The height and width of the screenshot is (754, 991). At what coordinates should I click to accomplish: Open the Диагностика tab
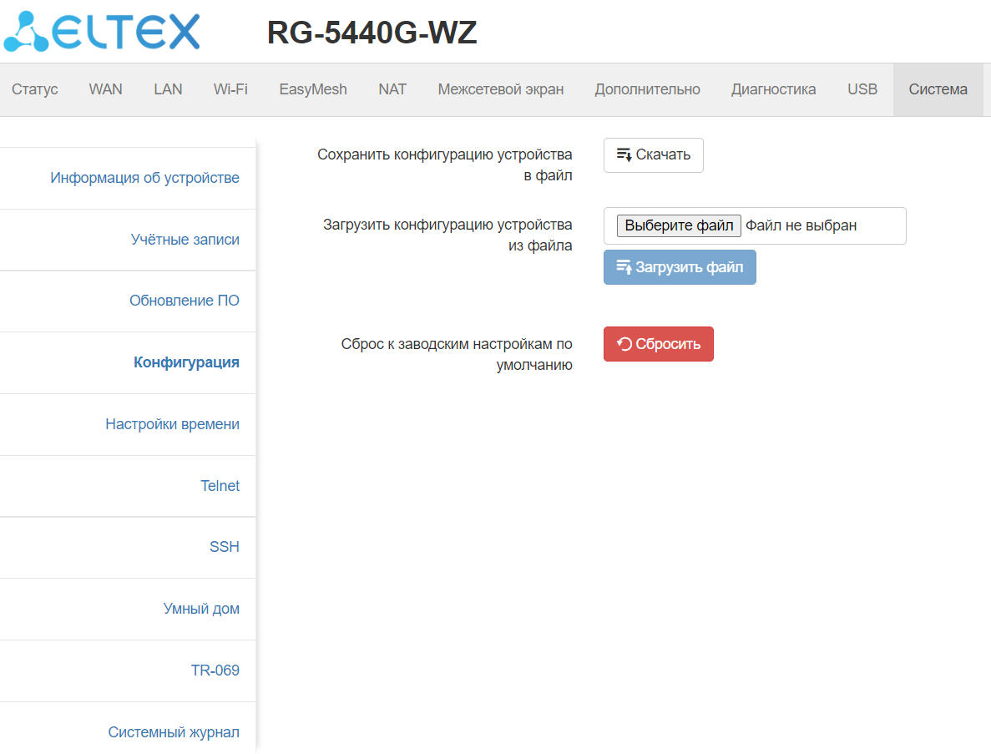[x=774, y=89]
